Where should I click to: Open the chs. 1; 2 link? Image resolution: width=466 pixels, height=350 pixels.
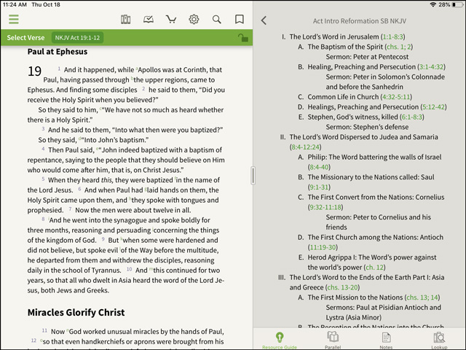pos(398,47)
